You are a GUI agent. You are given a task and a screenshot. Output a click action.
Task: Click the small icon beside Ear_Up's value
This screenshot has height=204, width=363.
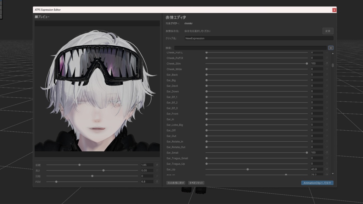pyautogui.click(x=327, y=169)
